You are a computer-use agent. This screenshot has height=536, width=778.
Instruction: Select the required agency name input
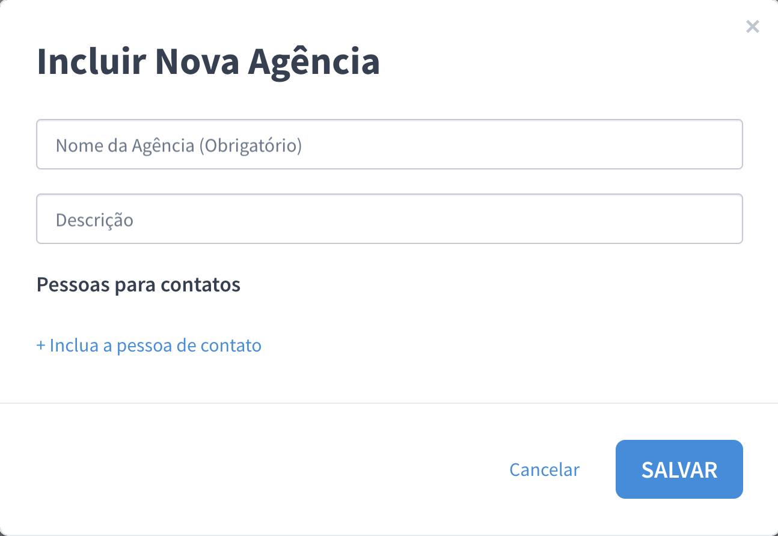(390, 144)
